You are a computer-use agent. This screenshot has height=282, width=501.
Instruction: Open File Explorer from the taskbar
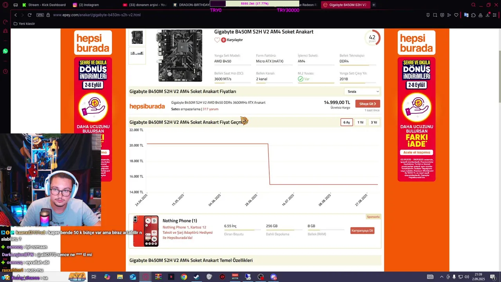120,277
